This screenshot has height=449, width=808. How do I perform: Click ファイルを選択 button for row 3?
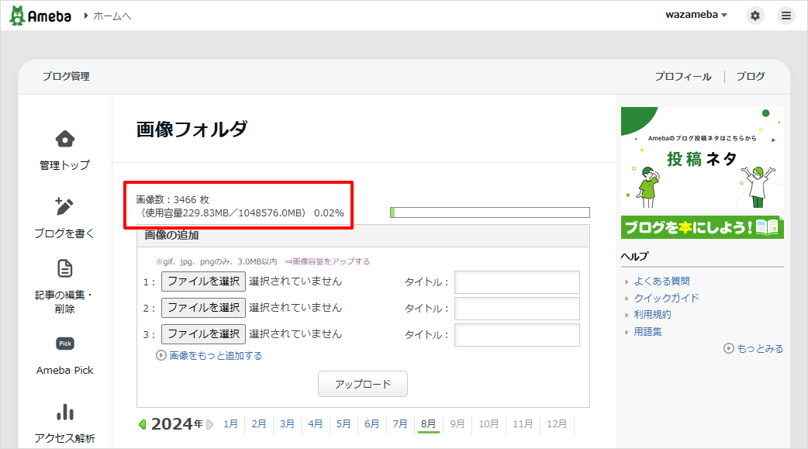pos(203,334)
